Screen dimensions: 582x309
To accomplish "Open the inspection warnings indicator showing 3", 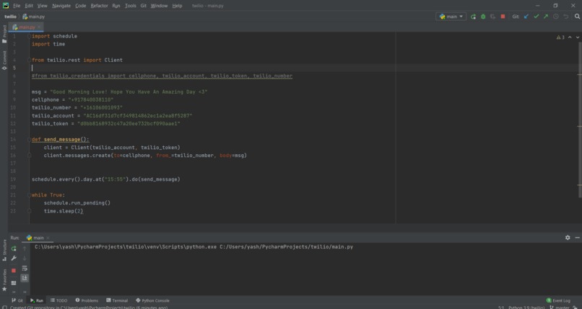I will [560, 37].
